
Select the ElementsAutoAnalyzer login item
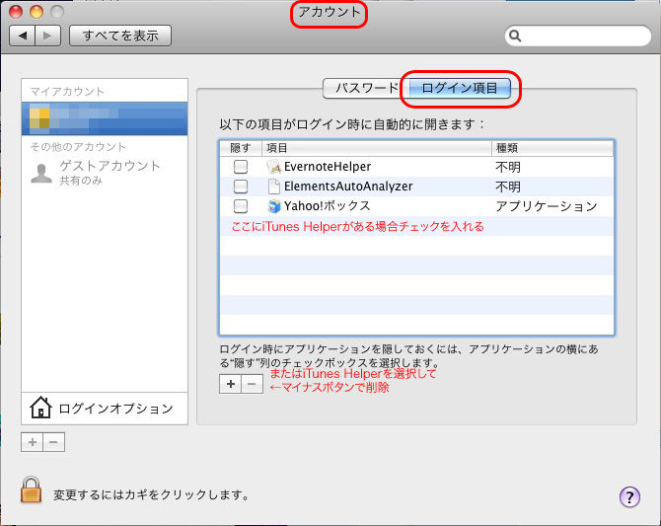tap(416, 187)
